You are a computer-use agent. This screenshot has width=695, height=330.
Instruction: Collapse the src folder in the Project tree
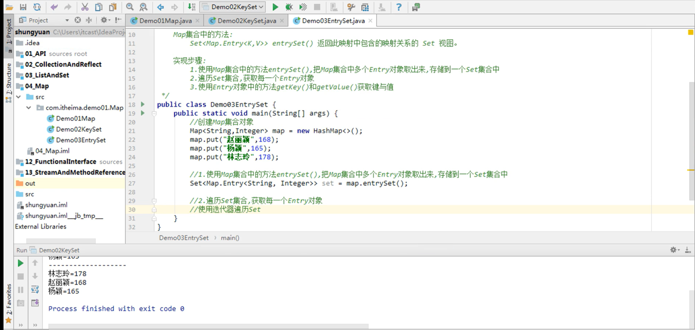(18, 97)
